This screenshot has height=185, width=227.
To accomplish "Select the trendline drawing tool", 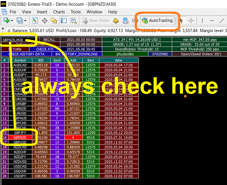I will pyautogui.click(x=222, y=20).
